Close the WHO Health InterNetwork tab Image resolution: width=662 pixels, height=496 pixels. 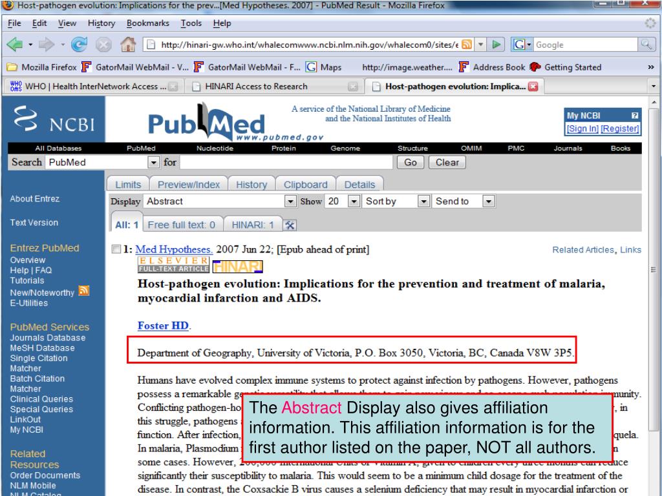[173, 87]
